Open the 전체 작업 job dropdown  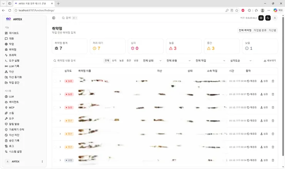coord(210,61)
